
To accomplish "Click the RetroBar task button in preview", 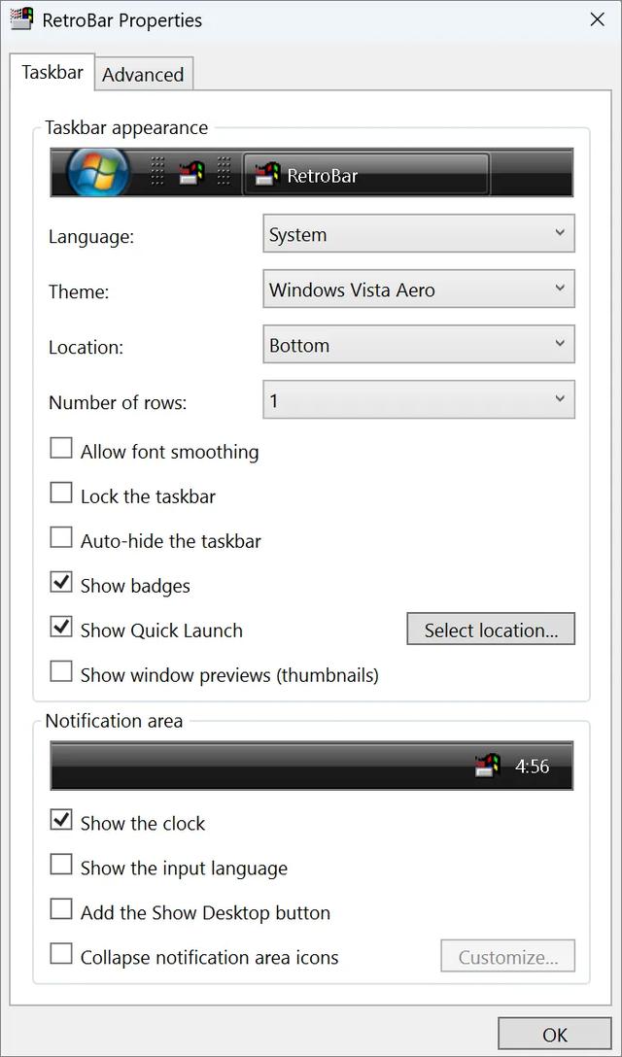I will pyautogui.click(x=365, y=175).
